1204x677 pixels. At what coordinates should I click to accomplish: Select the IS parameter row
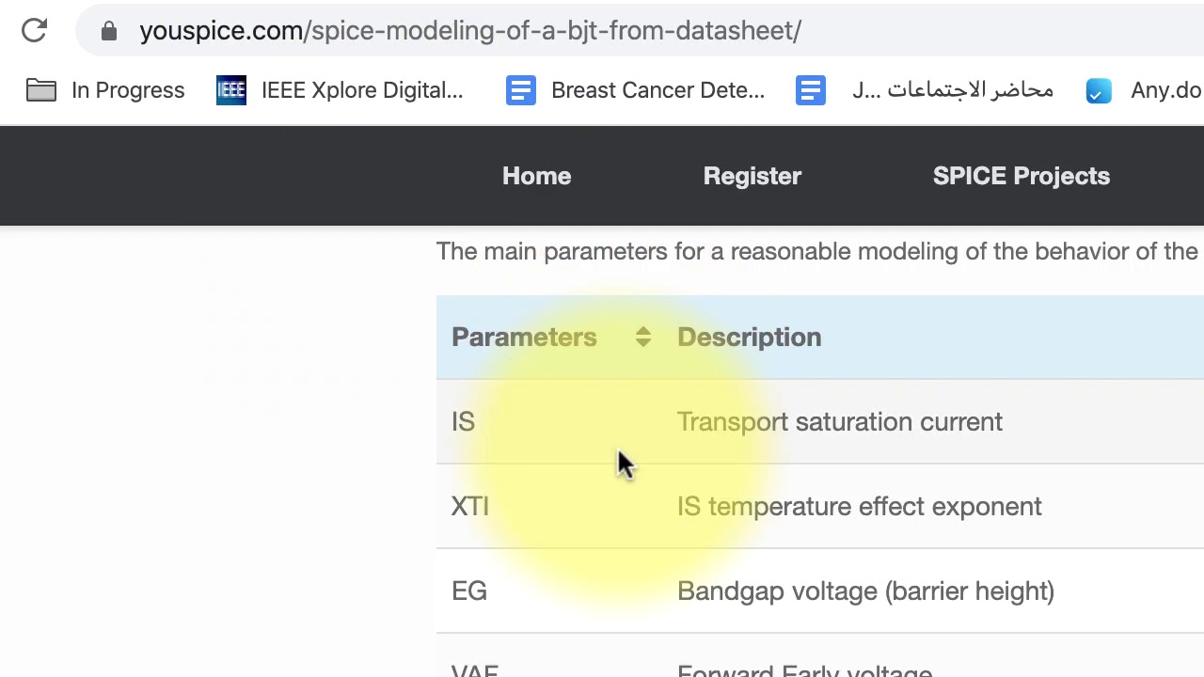[x=820, y=421]
